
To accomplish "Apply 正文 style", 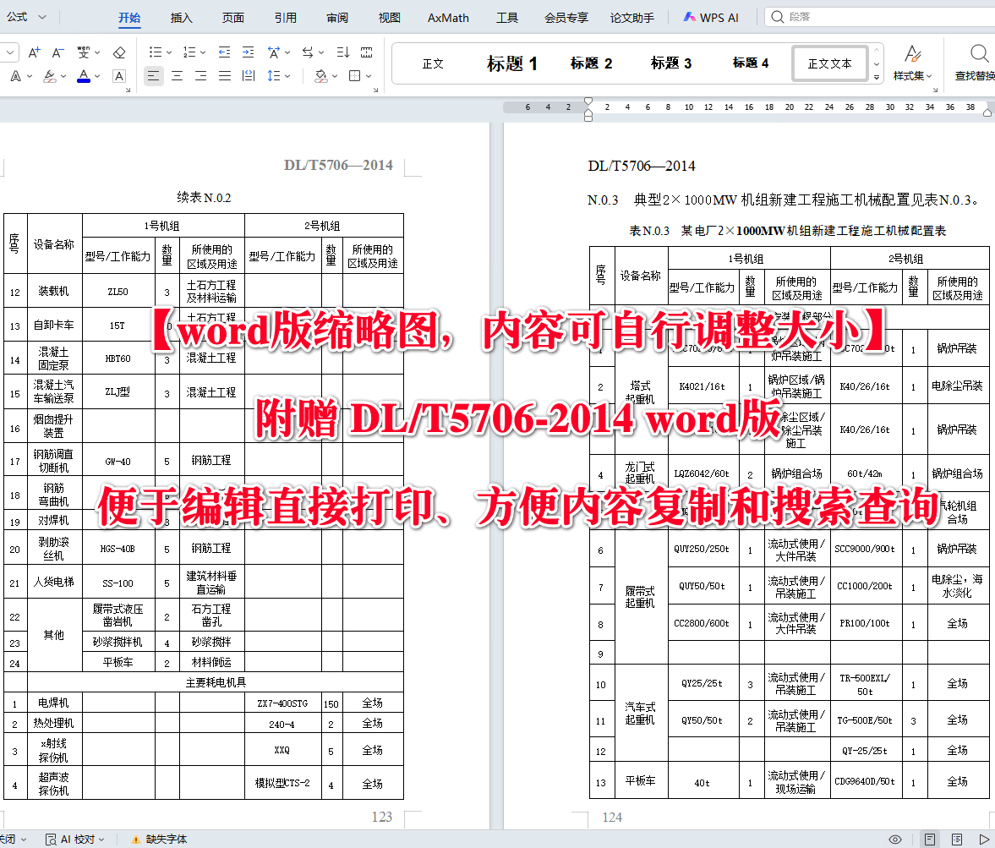I will click(x=433, y=63).
